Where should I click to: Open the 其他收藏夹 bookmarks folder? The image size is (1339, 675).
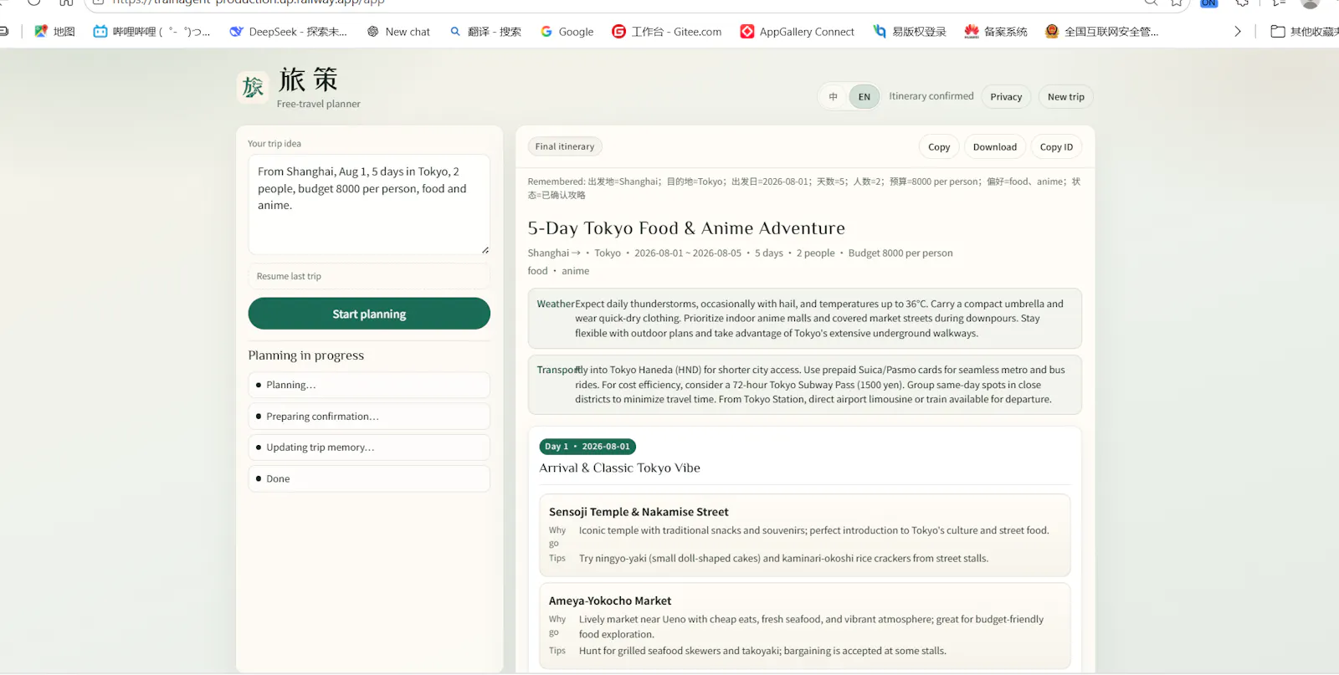pyautogui.click(x=1304, y=32)
